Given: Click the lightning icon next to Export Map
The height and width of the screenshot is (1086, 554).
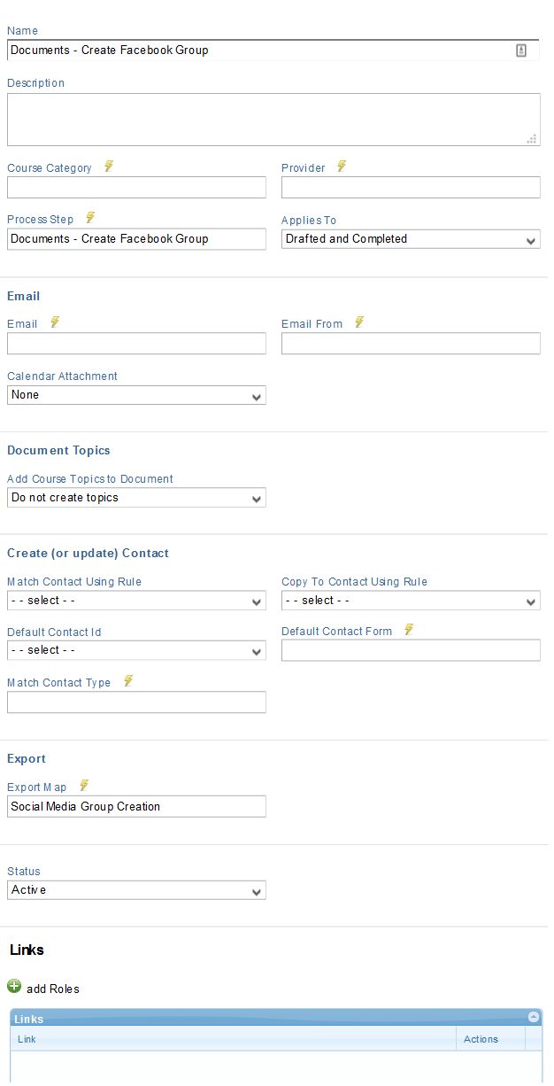Looking at the screenshot, I should [x=85, y=786].
